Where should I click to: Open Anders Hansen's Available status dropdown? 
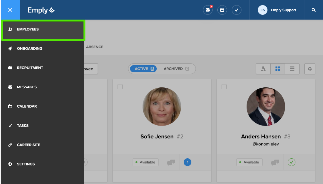pyautogui.click(x=249, y=162)
